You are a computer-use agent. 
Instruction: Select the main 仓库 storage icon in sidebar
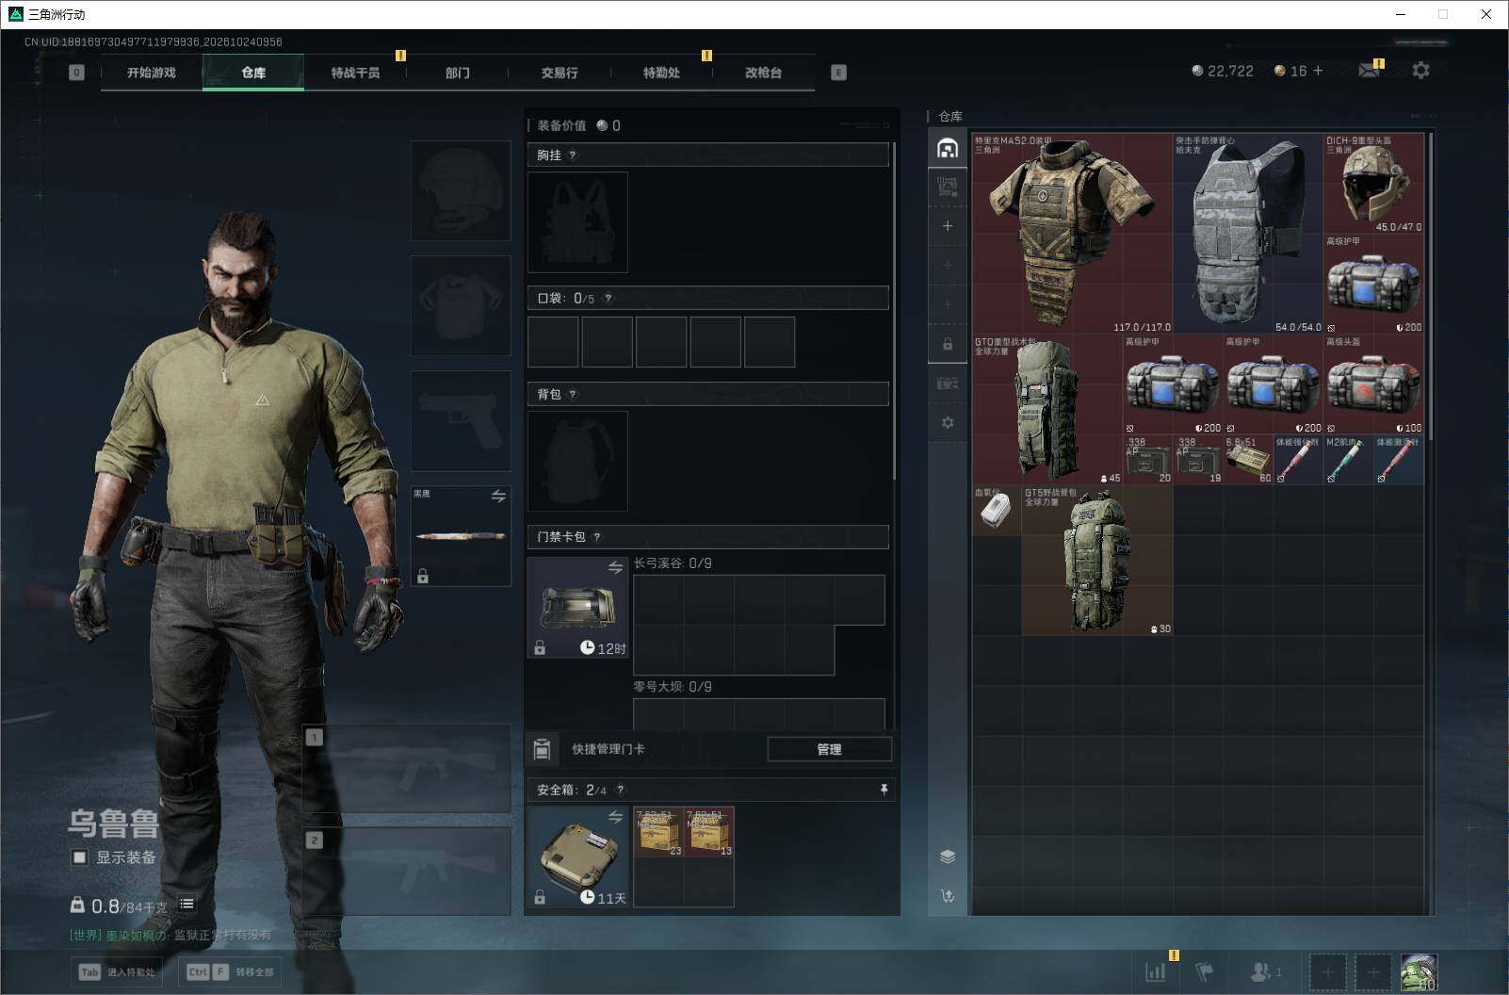click(x=948, y=148)
